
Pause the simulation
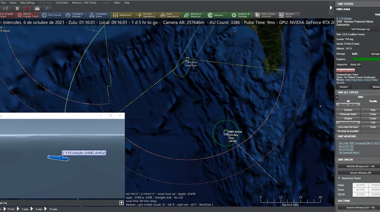17,9
